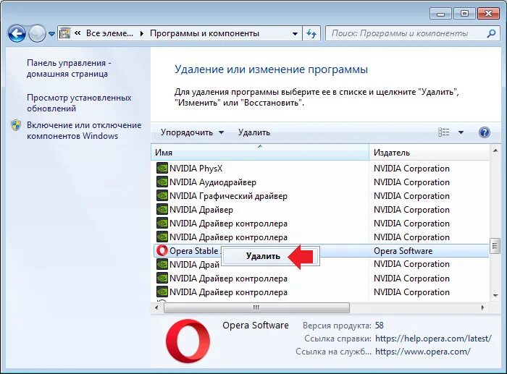Click the icon of NVIDIA Аудиодрайвер
Screen dimensions: 507x374
tap(162, 182)
